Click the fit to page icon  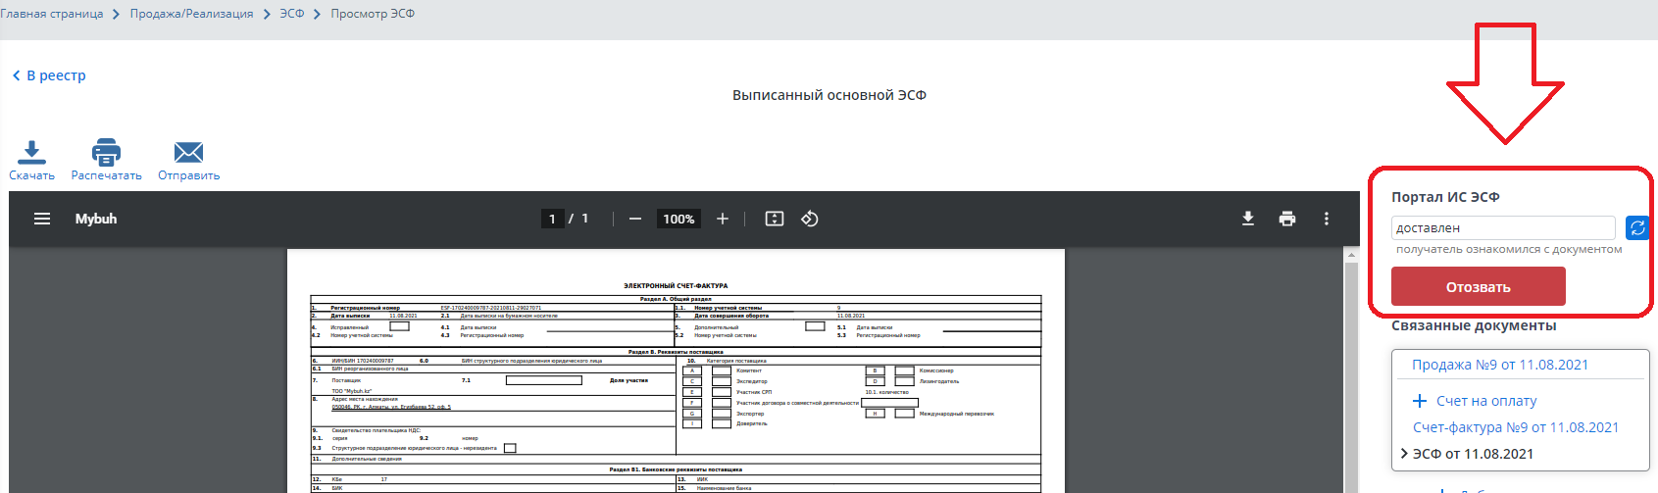click(775, 219)
